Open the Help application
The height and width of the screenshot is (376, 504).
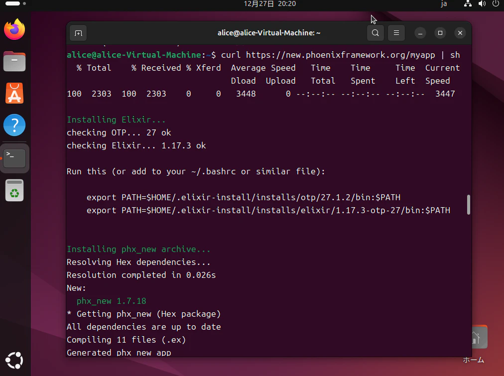14,125
